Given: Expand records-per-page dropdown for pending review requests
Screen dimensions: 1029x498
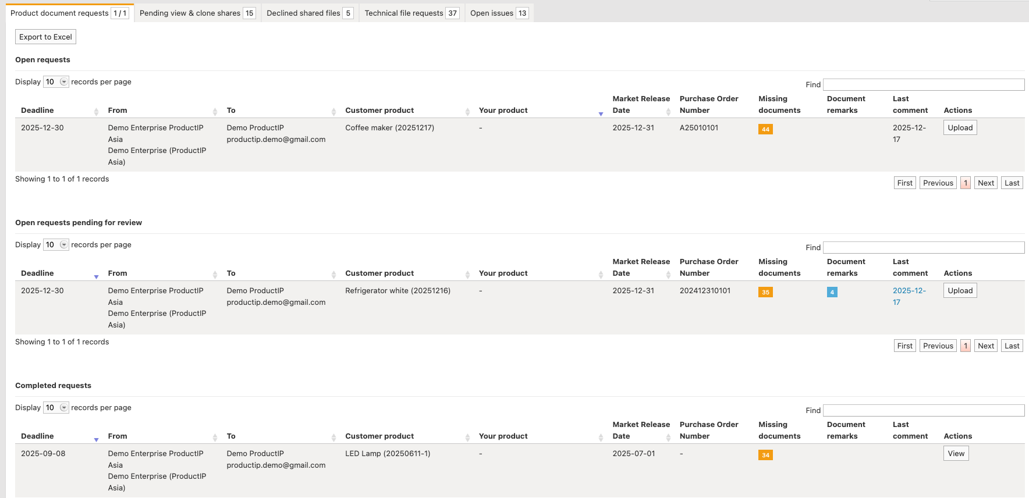Looking at the screenshot, I should [56, 245].
